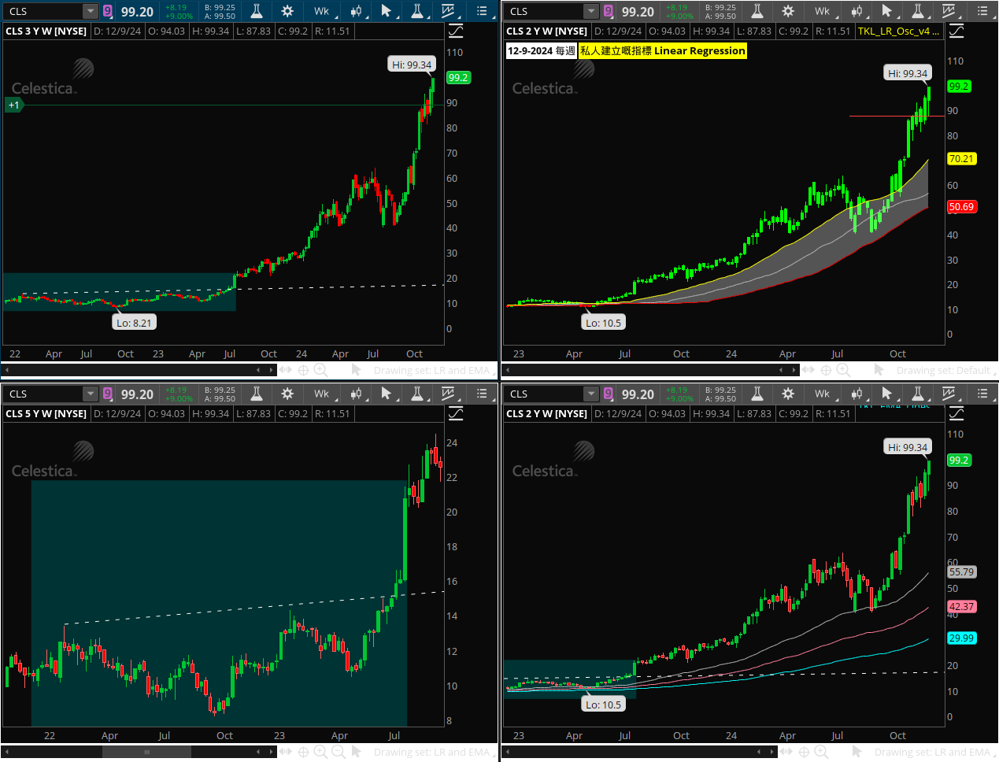Viewport: 999px width, 762px height.
Task: Click the S-curve icon atop the top-left price axis
Action: [x=456, y=31]
